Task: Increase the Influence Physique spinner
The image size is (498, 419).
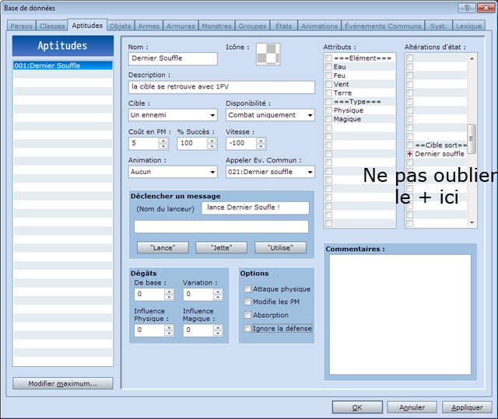Action: pos(169,327)
